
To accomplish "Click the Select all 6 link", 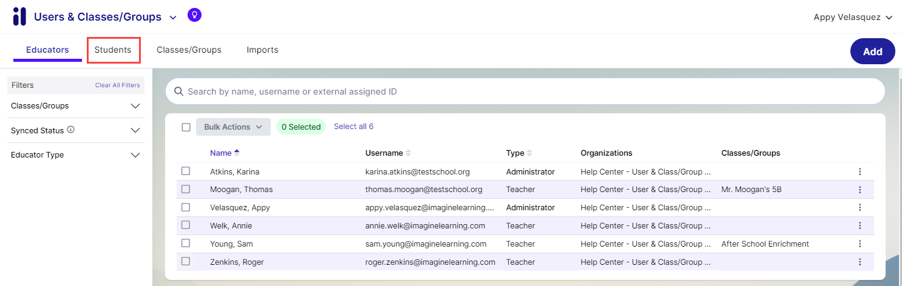I will 354,127.
